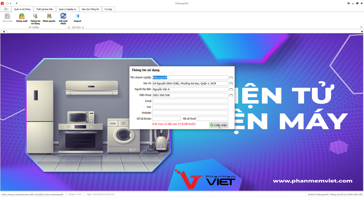Close the document tab with left X
Image resolution: width=364 pixels, height=197 pixels.
coord(4,32)
